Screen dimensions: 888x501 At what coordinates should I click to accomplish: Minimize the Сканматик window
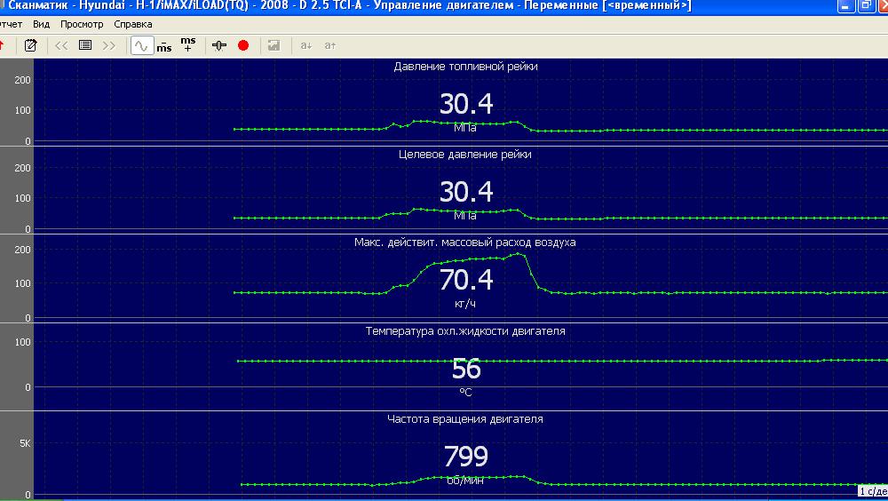pos(846,6)
